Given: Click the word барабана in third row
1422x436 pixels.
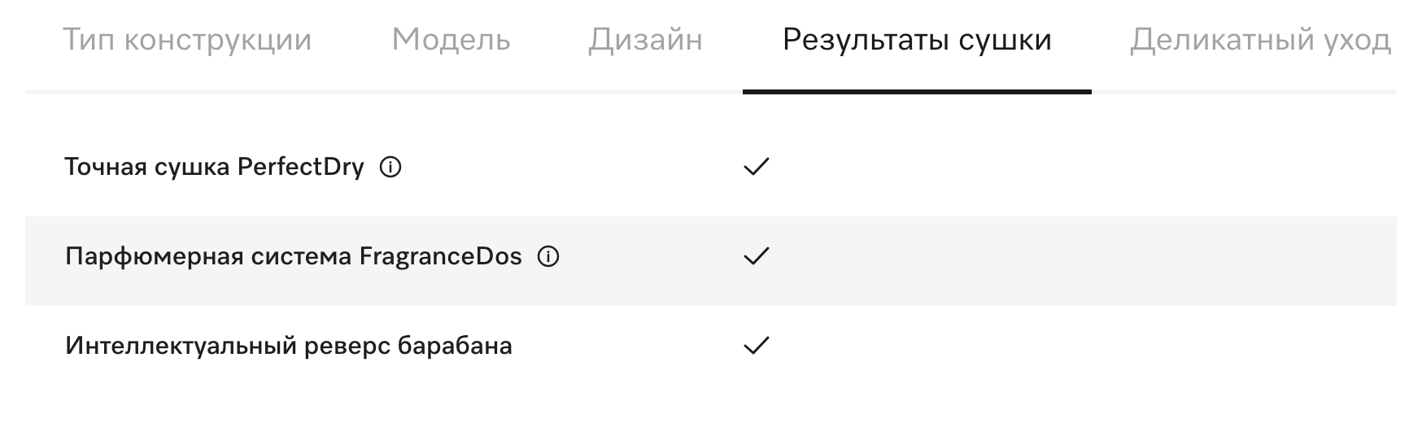Looking at the screenshot, I should point(455,347).
